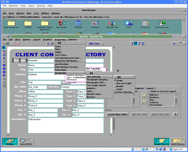Screen dimensions: 188x152
Task: Expand the Field Edges submenu
Action: [x=69, y=70]
